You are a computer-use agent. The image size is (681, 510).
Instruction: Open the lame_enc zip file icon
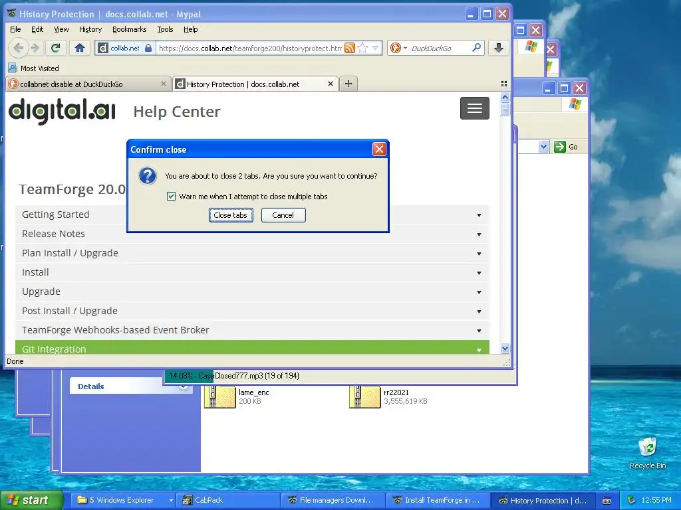(x=219, y=397)
